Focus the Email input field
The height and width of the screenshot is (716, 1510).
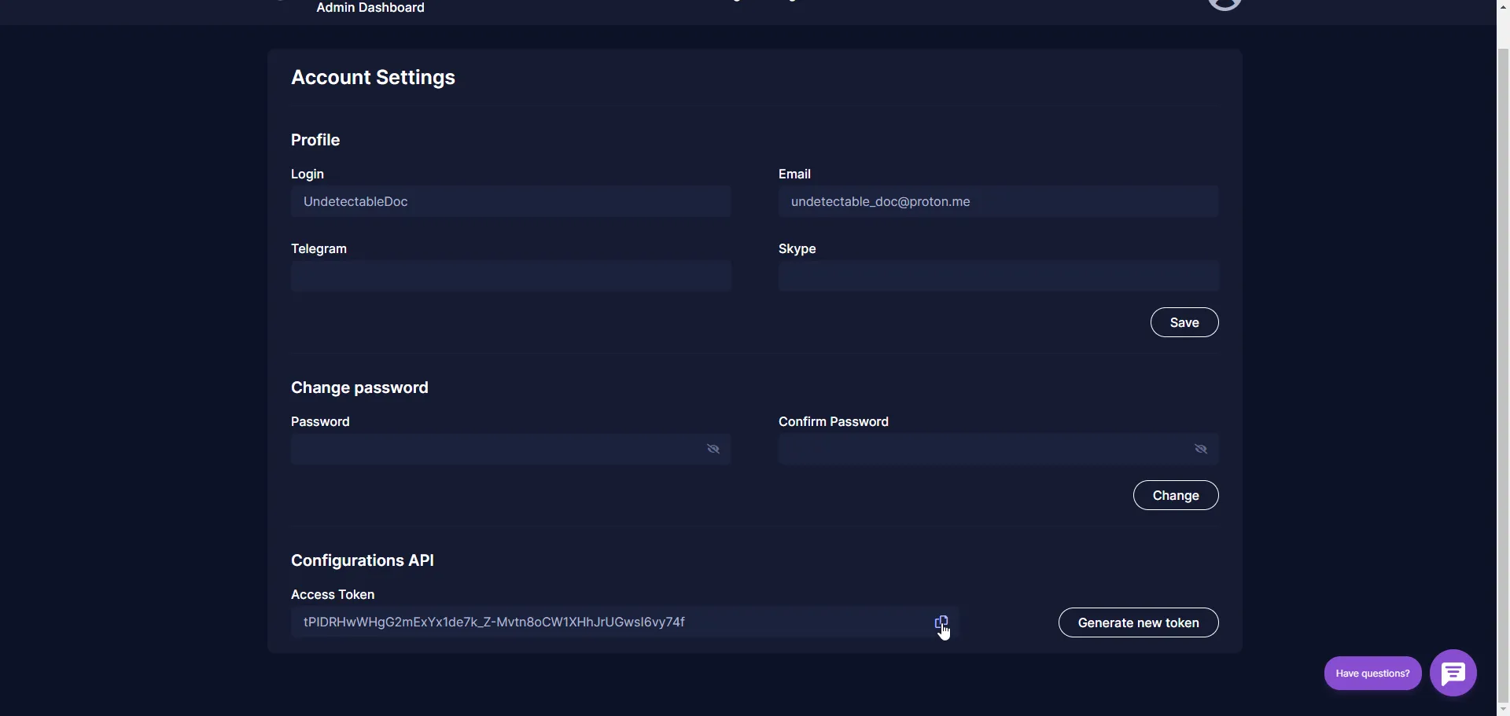(998, 201)
